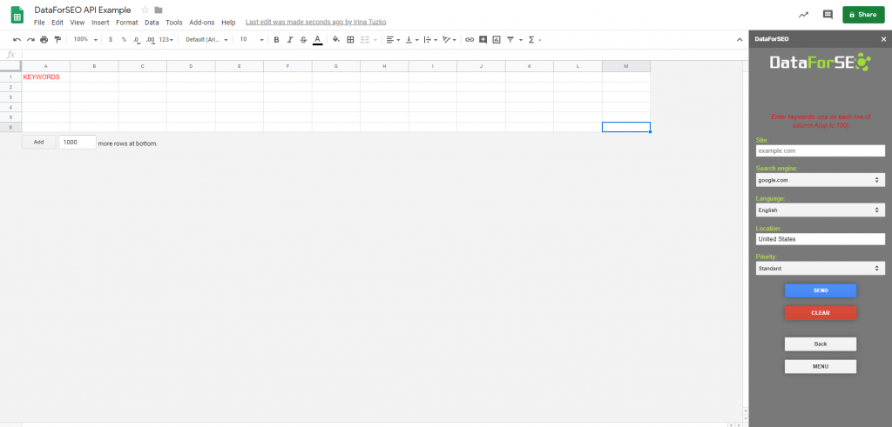
Task: Open the zoom 100% dropdown
Action: pos(86,40)
